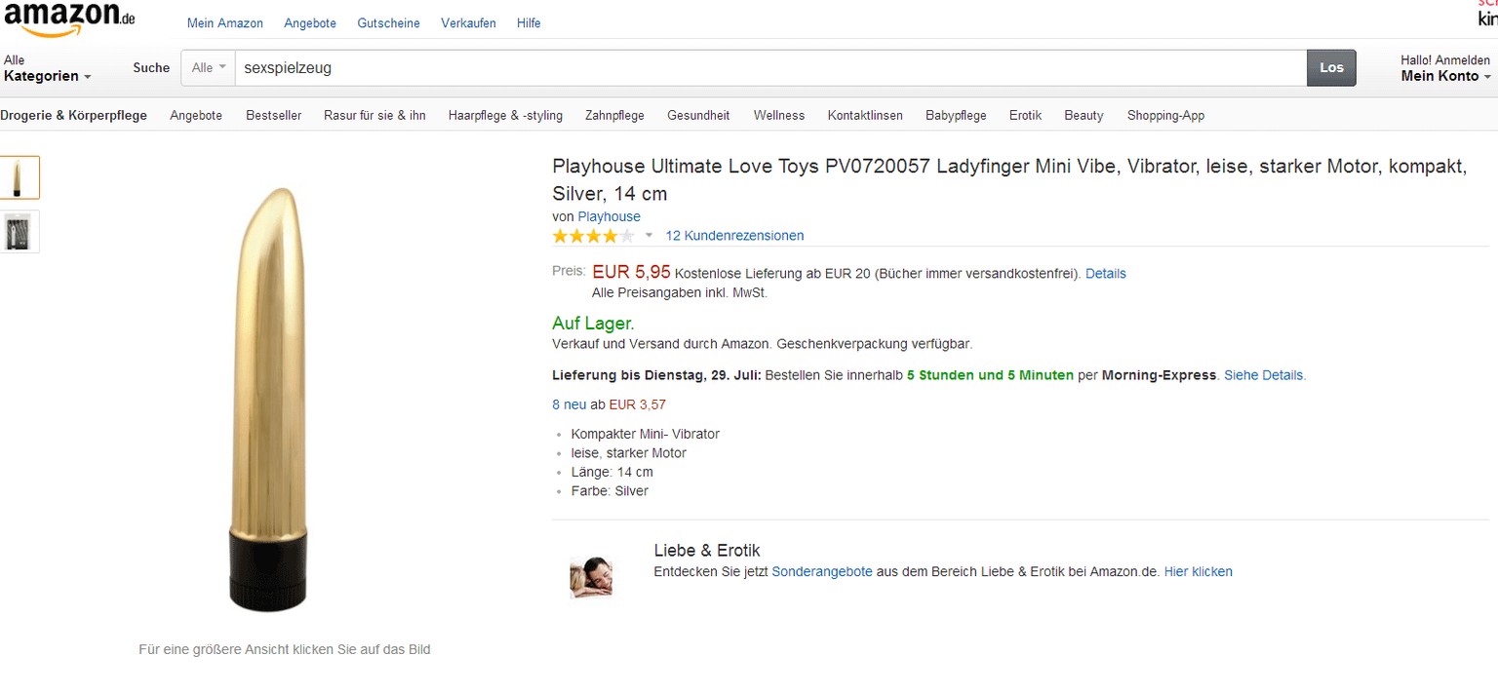Open the Hilfe page

coord(529,23)
